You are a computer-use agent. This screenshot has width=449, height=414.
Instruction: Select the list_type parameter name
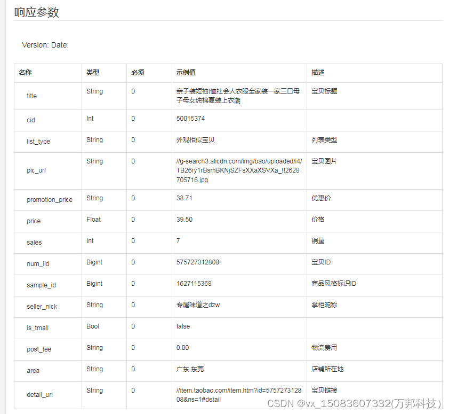(x=38, y=142)
